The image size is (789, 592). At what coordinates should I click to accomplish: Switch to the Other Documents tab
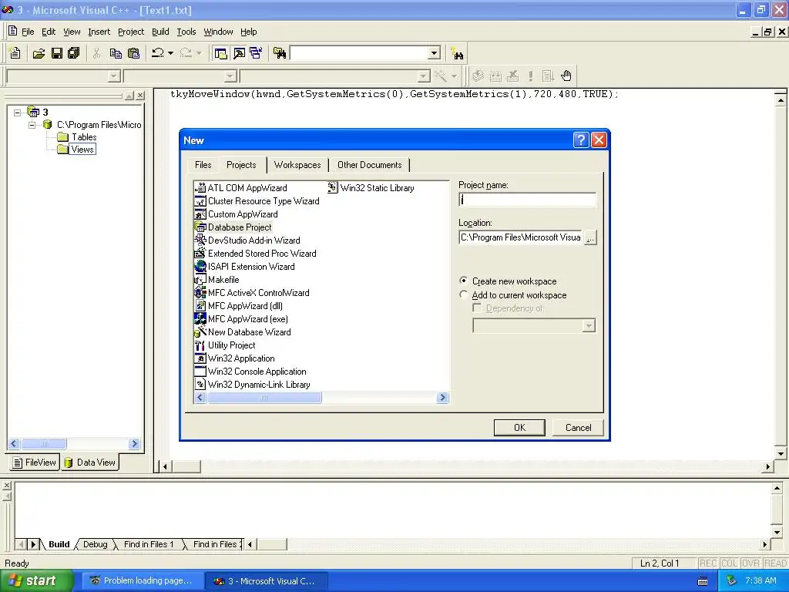point(369,165)
